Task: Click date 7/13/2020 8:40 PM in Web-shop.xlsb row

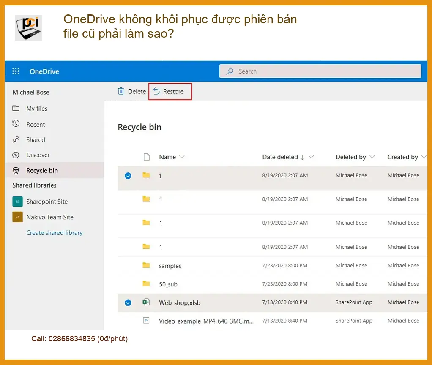Action: [x=284, y=302]
